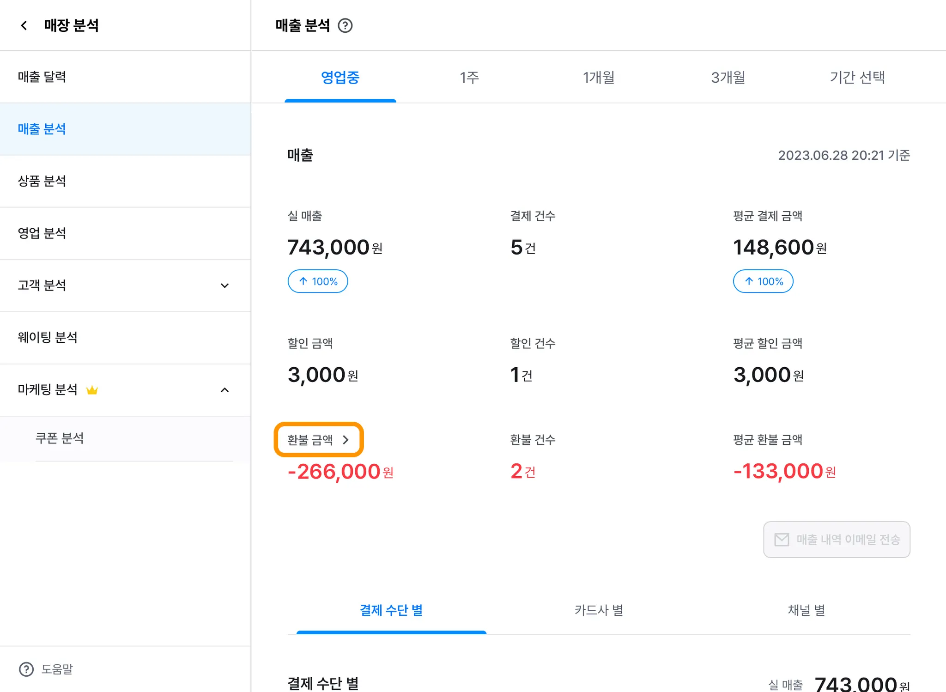Click the 100% increase badge under 평균 결제 금액
The height and width of the screenshot is (692, 946).
pyautogui.click(x=763, y=281)
